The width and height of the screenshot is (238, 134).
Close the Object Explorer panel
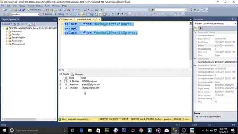[x=18, y=19]
